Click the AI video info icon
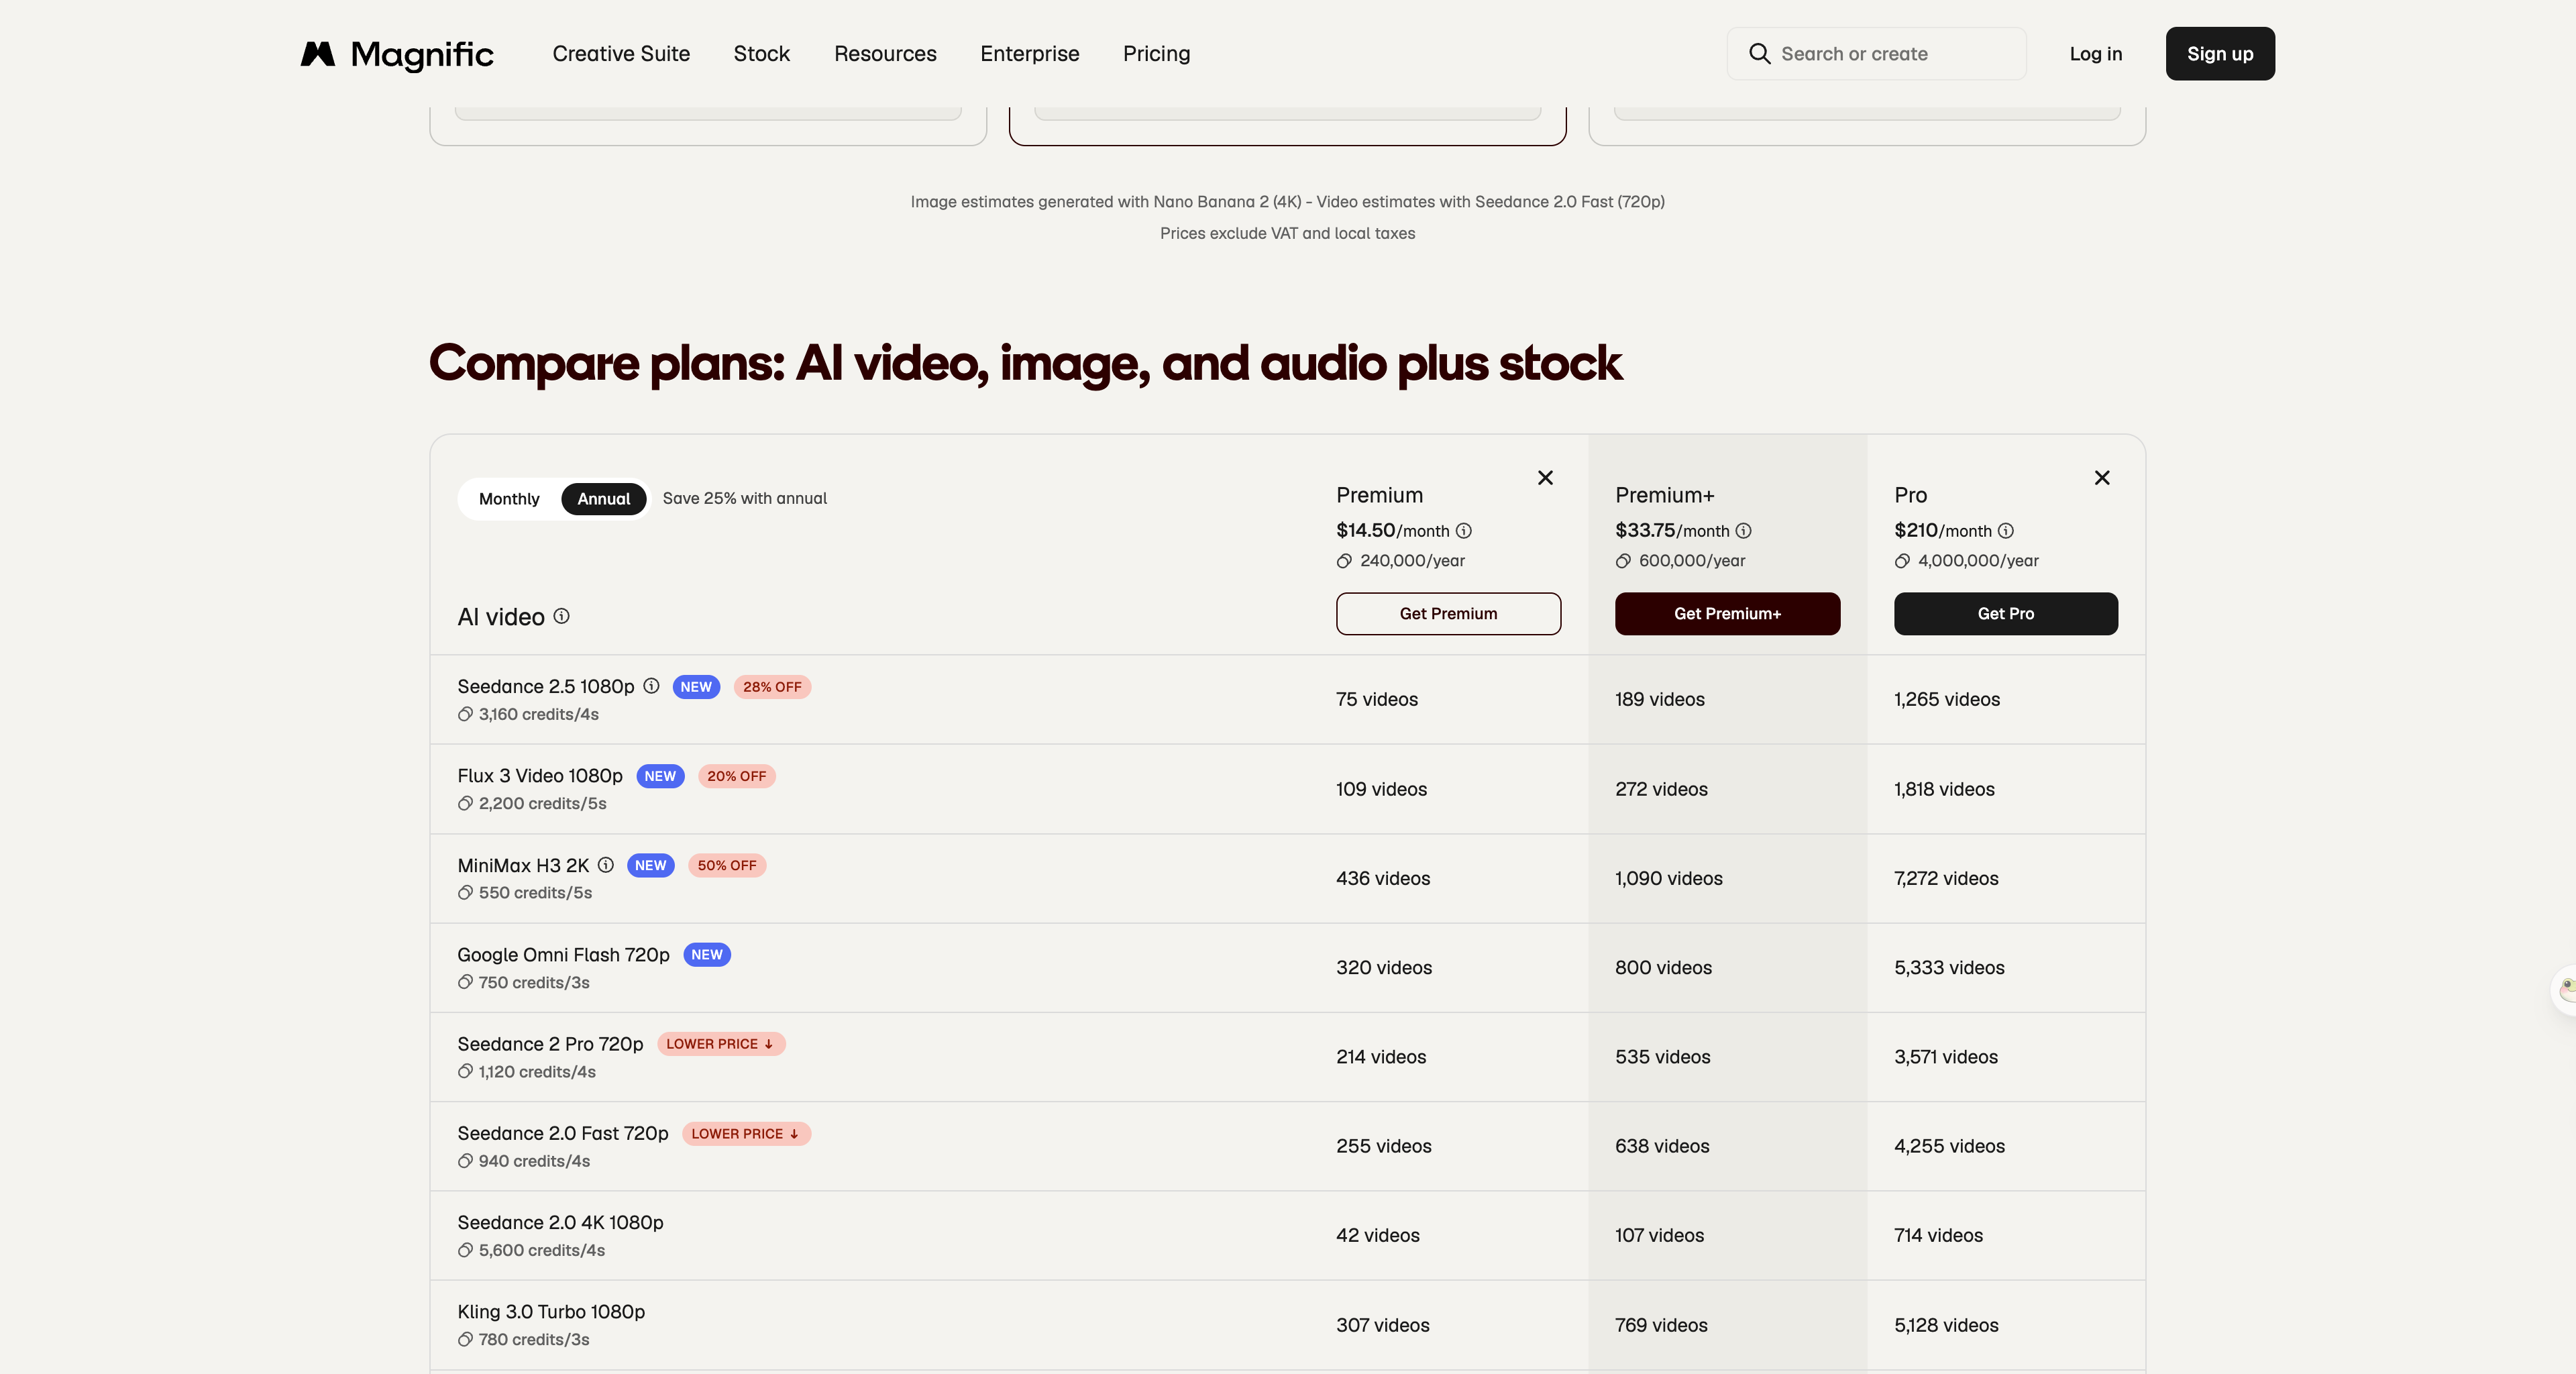2576x1374 pixels. pos(562,616)
